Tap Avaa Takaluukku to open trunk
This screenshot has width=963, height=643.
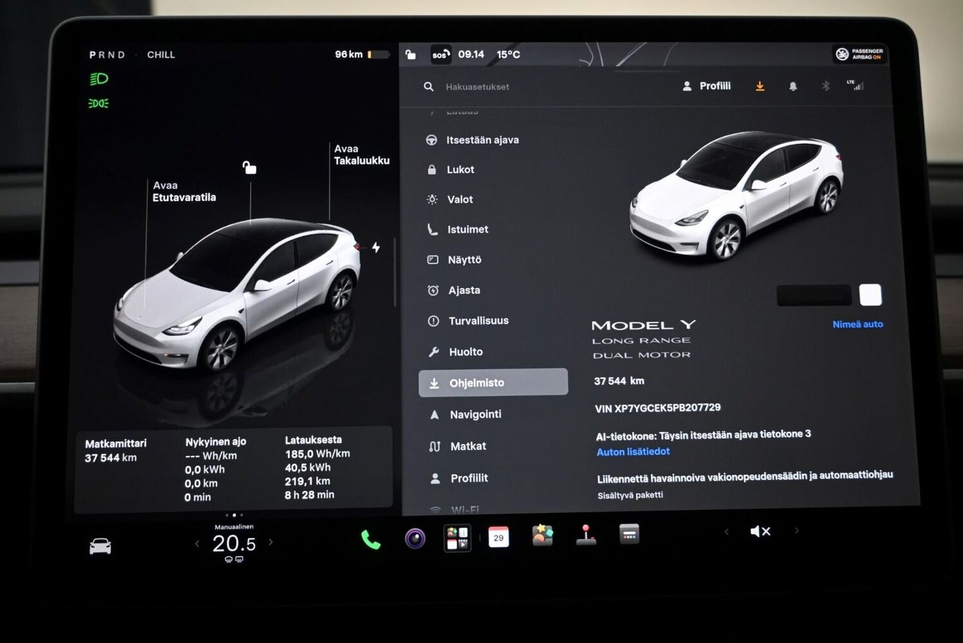tap(362, 154)
